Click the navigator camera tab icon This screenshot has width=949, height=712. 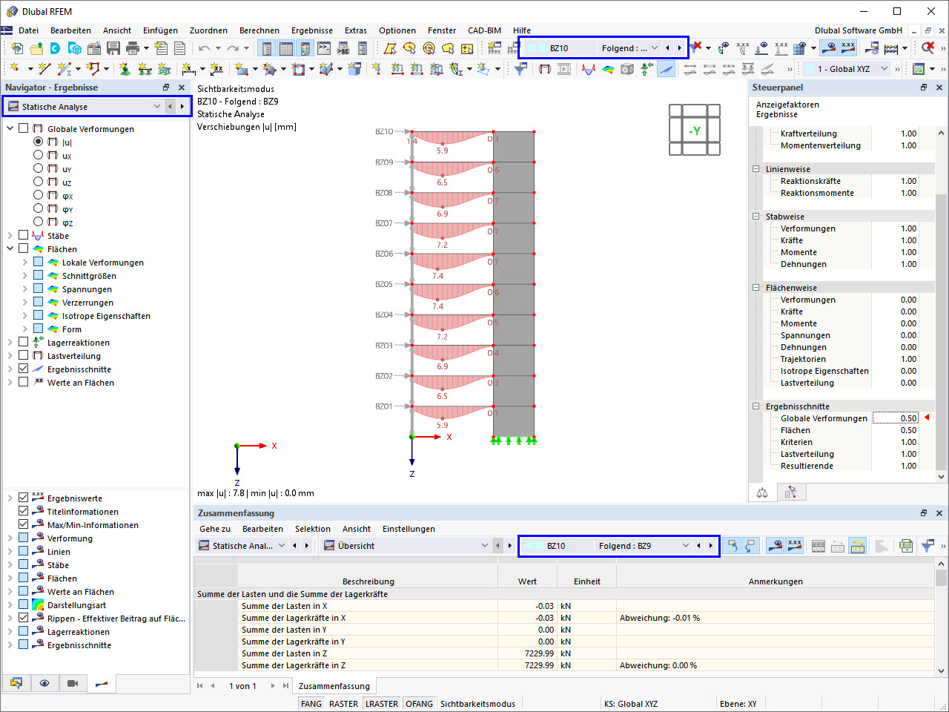73,683
